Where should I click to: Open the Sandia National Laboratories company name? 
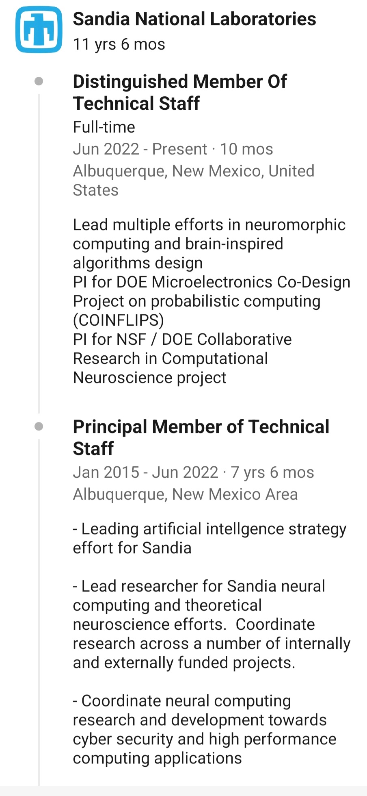tap(194, 19)
